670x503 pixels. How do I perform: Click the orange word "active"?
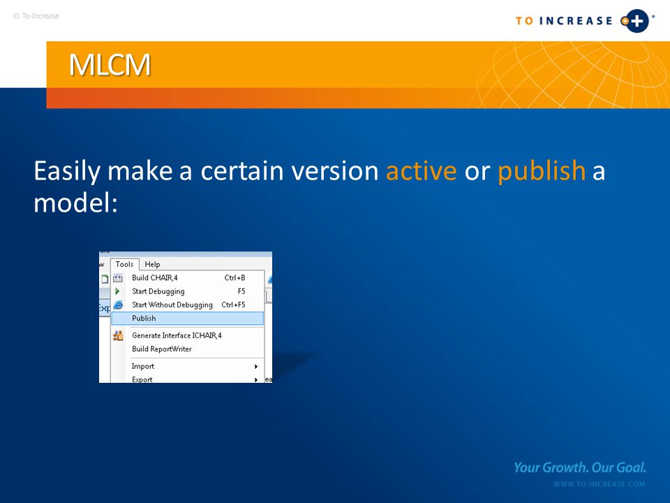pyautogui.click(x=422, y=170)
